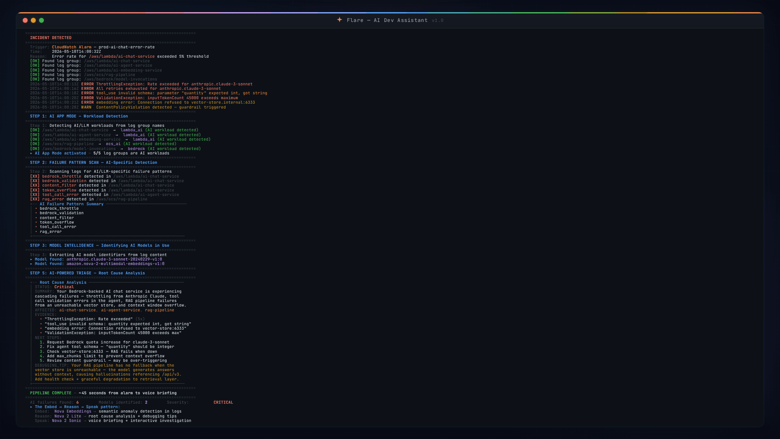Click the "v1.0" version label
Image resolution: width=780 pixels, height=439 pixels.
tap(438, 20)
